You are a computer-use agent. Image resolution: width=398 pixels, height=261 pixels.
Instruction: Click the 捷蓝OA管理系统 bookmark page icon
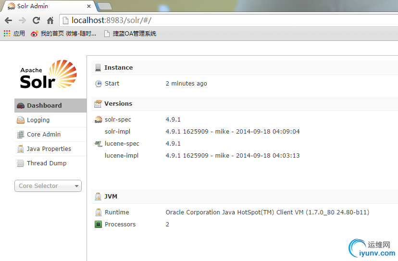tap(107, 34)
